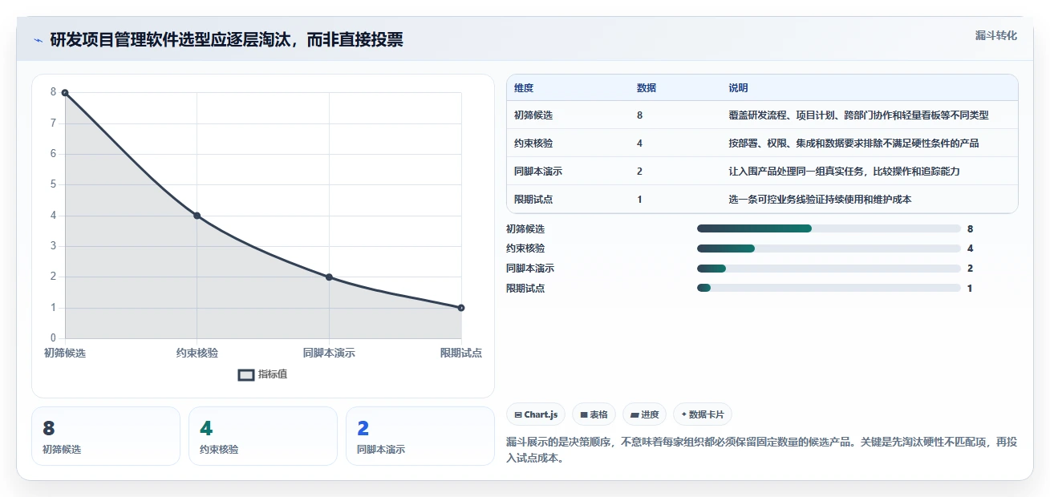1050x497 pixels.
Task: Click the chart data point above 约束核验
Action: (x=197, y=216)
